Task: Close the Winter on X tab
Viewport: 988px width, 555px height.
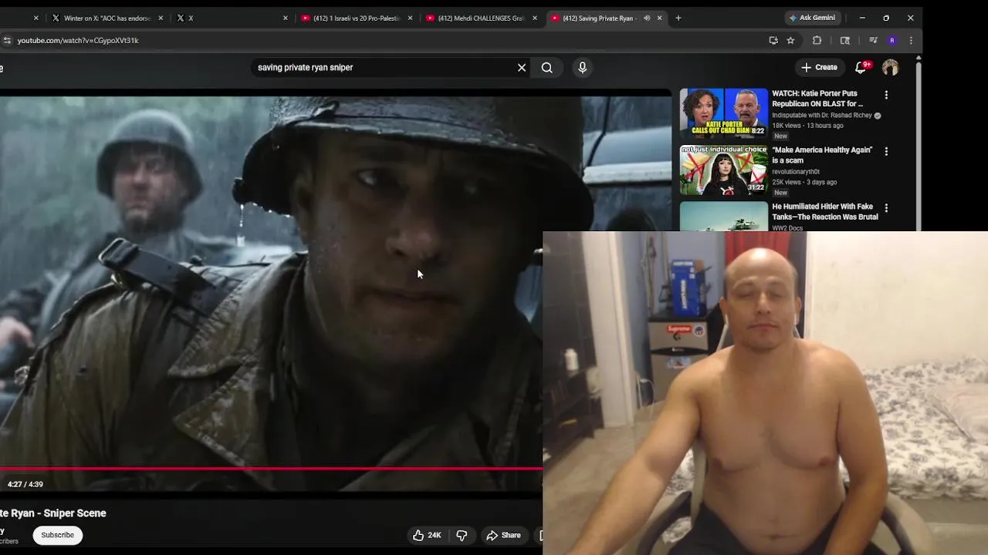Action: [x=161, y=18]
